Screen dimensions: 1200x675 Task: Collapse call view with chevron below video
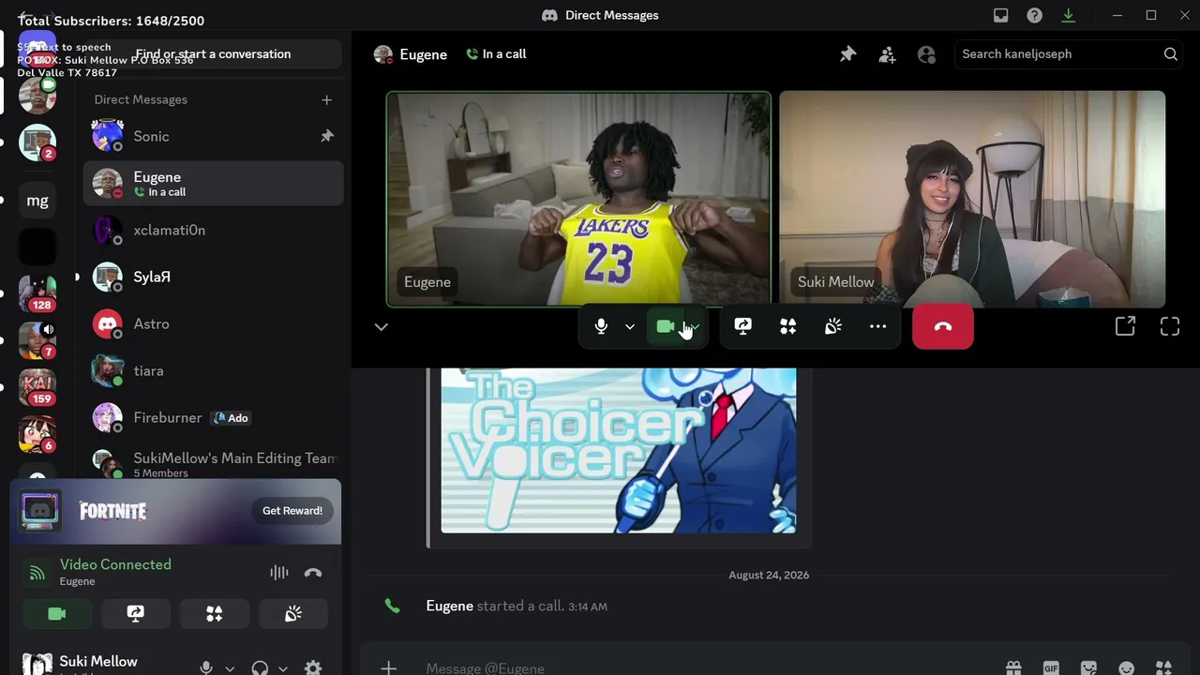[x=381, y=327]
